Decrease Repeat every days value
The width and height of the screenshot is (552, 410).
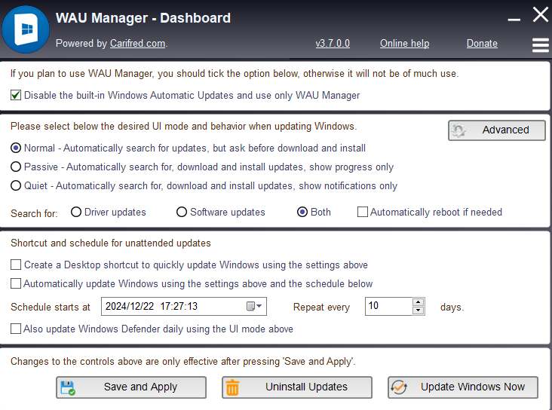(x=419, y=311)
